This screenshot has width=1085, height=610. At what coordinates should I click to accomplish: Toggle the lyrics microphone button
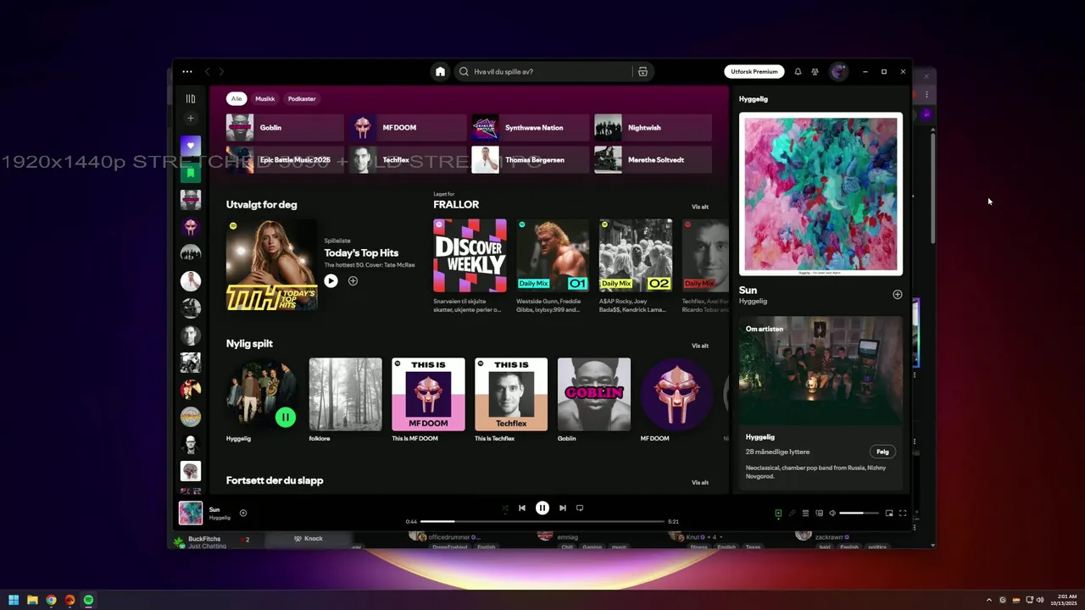pyautogui.click(x=792, y=513)
